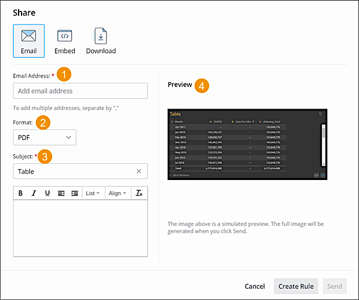Switch to the Embed share option
The width and height of the screenshot is (359, 300).
point(65,41)
